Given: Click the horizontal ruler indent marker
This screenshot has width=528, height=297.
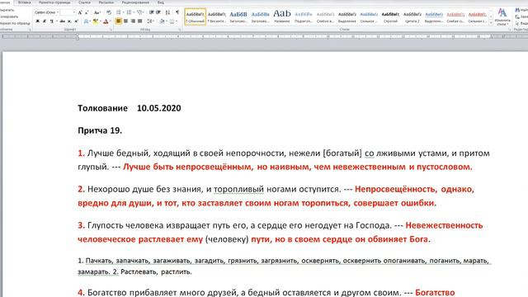Looking at the screenshot, I should coord(78,36).
